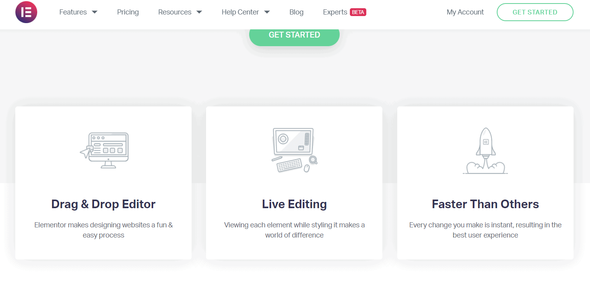Screen dimensions: 590x288
Task: Open the Resources menu
Action: [175, 12]
